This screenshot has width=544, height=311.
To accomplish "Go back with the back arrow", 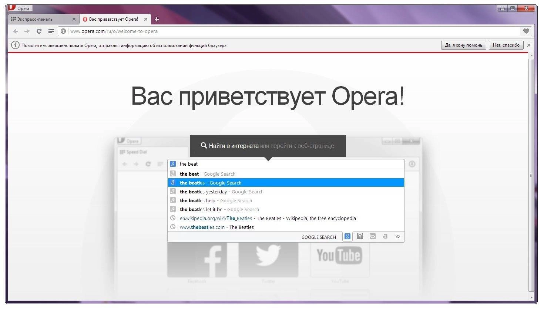I will pyautogui.click(x=16, y=31).
